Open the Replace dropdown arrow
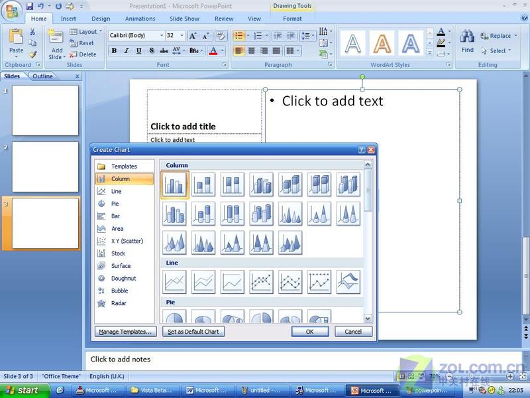 pos(516,36)
